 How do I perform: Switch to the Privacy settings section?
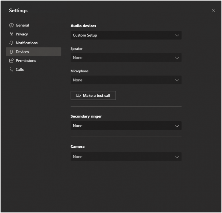pos(22,34)
